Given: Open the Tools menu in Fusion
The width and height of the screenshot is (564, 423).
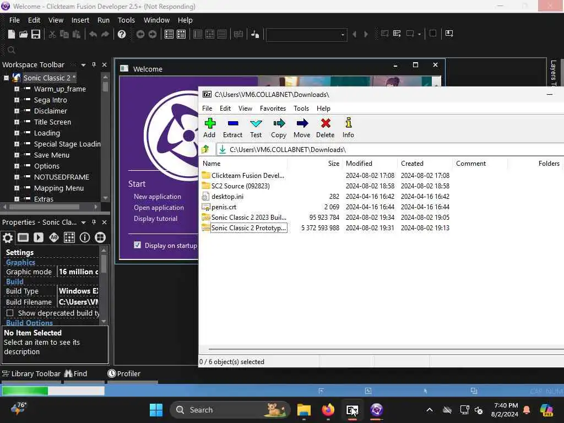Looking at the screenshot, I should [x=126, y=20].
